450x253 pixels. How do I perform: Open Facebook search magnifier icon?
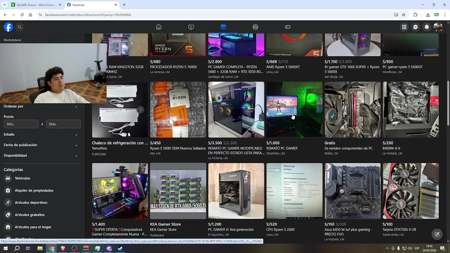[20, 27]
